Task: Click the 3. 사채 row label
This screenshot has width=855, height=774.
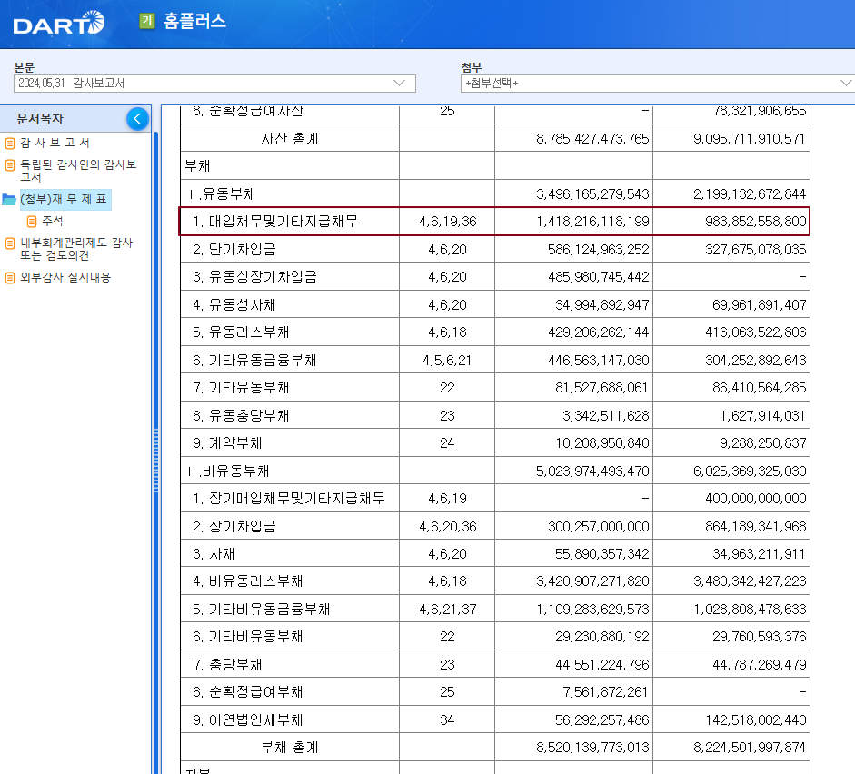Action: point(214,554)
